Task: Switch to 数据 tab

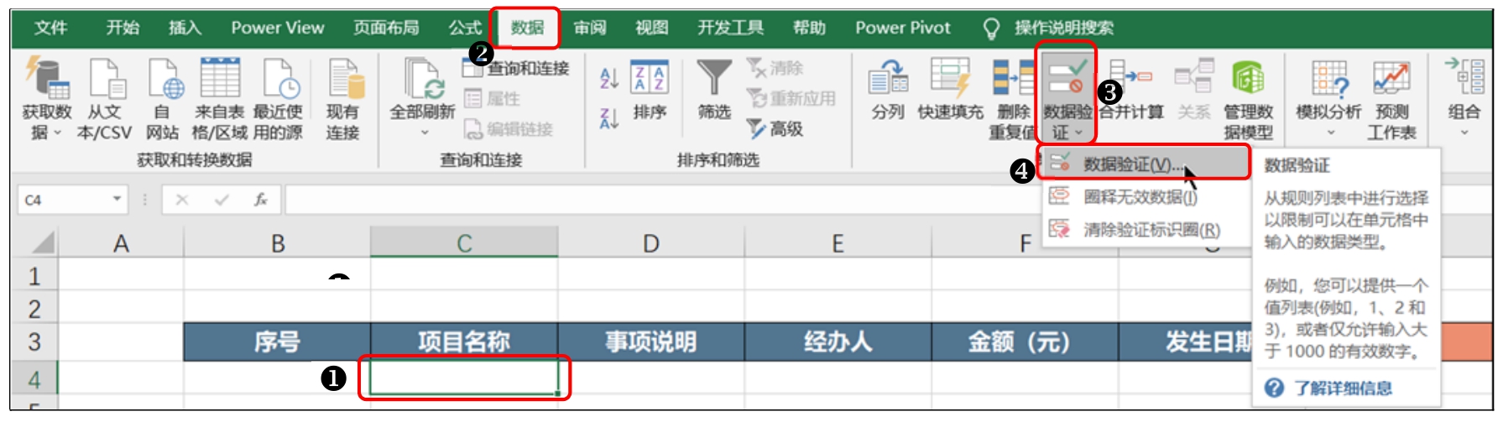Action: 527,28
